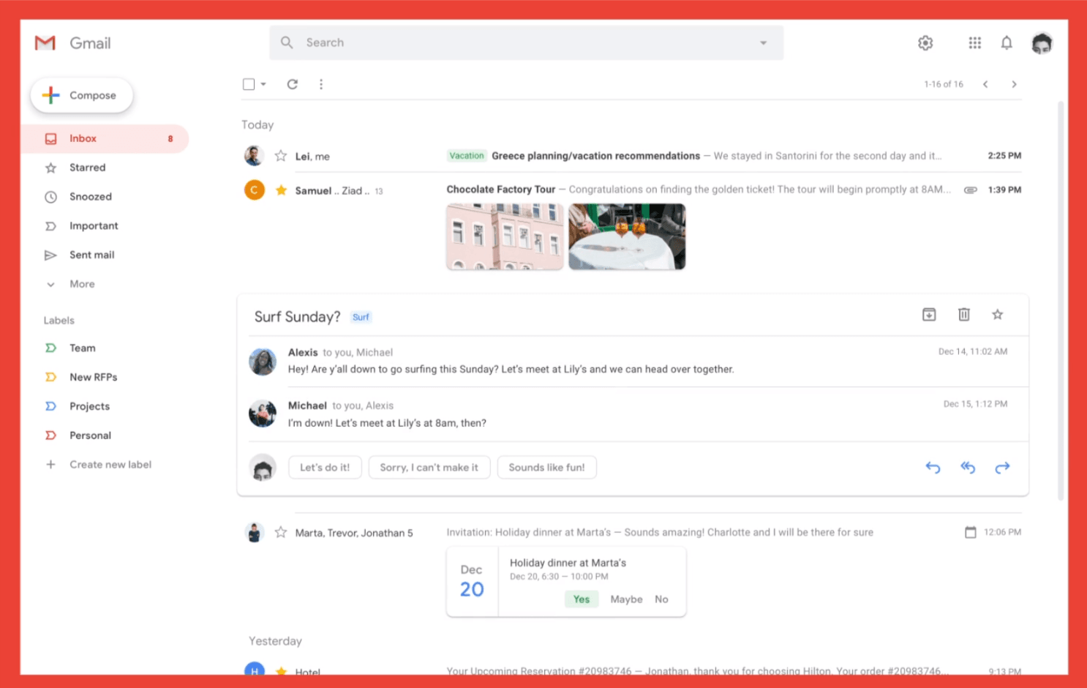Click the calendar icon on Marta's invitation

[970, 532]
